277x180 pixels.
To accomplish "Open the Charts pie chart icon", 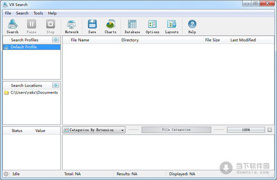I will [110, 24].
